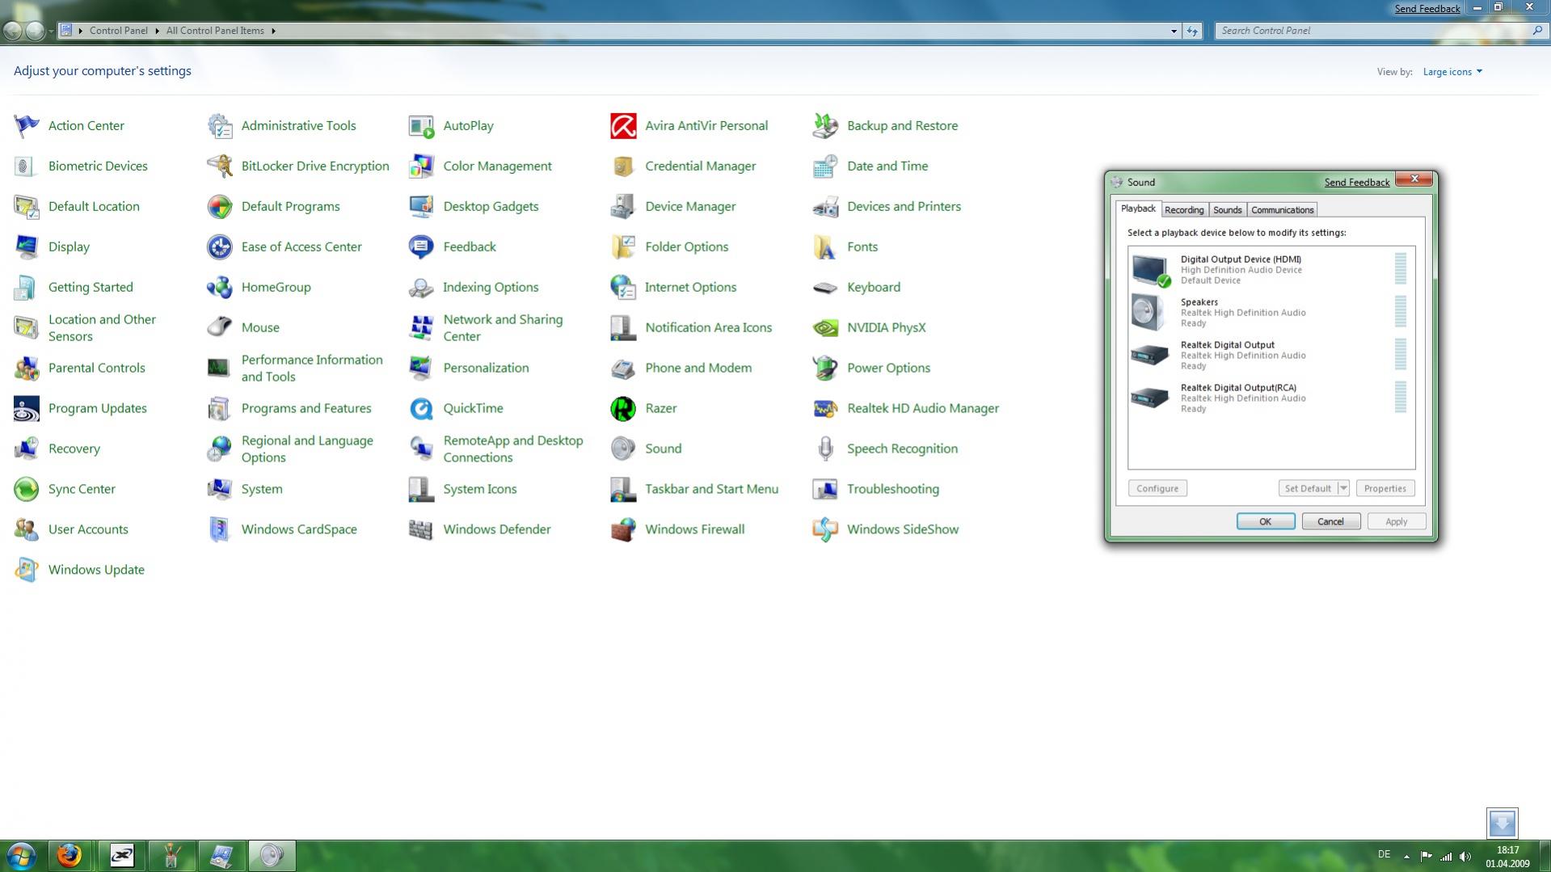Open the Device Manager icon
1551x872 pixels.
tap(623, 206)
